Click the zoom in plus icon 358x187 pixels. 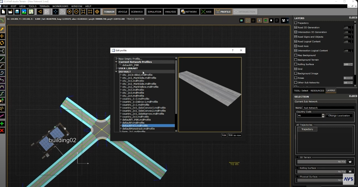(x=69, y=11)
